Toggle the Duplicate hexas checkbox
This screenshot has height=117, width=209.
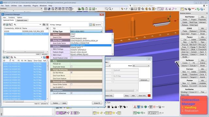[72, 67]
